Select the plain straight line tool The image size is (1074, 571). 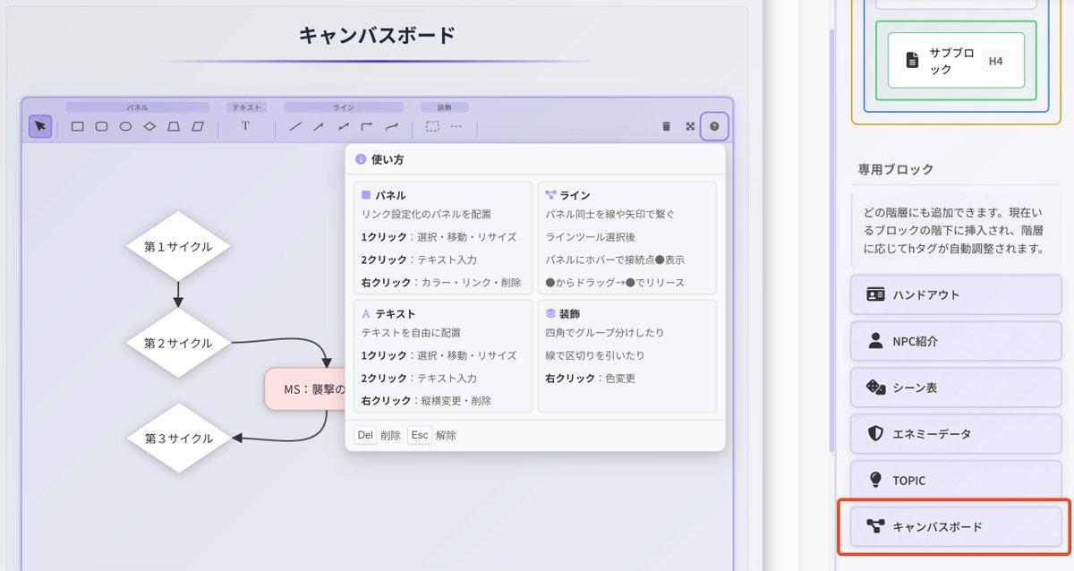tap(295, 126)
